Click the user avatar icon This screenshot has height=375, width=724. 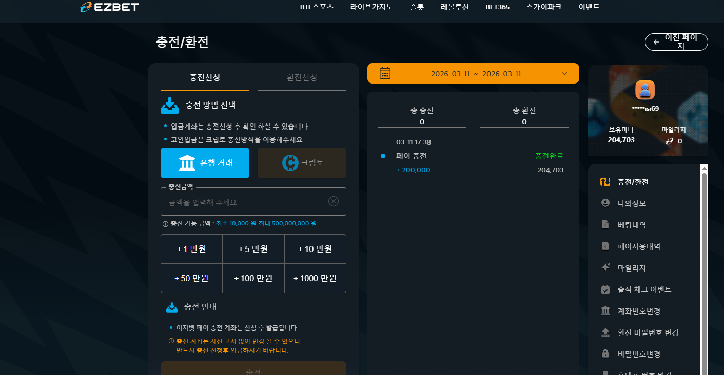coord(645,90)
